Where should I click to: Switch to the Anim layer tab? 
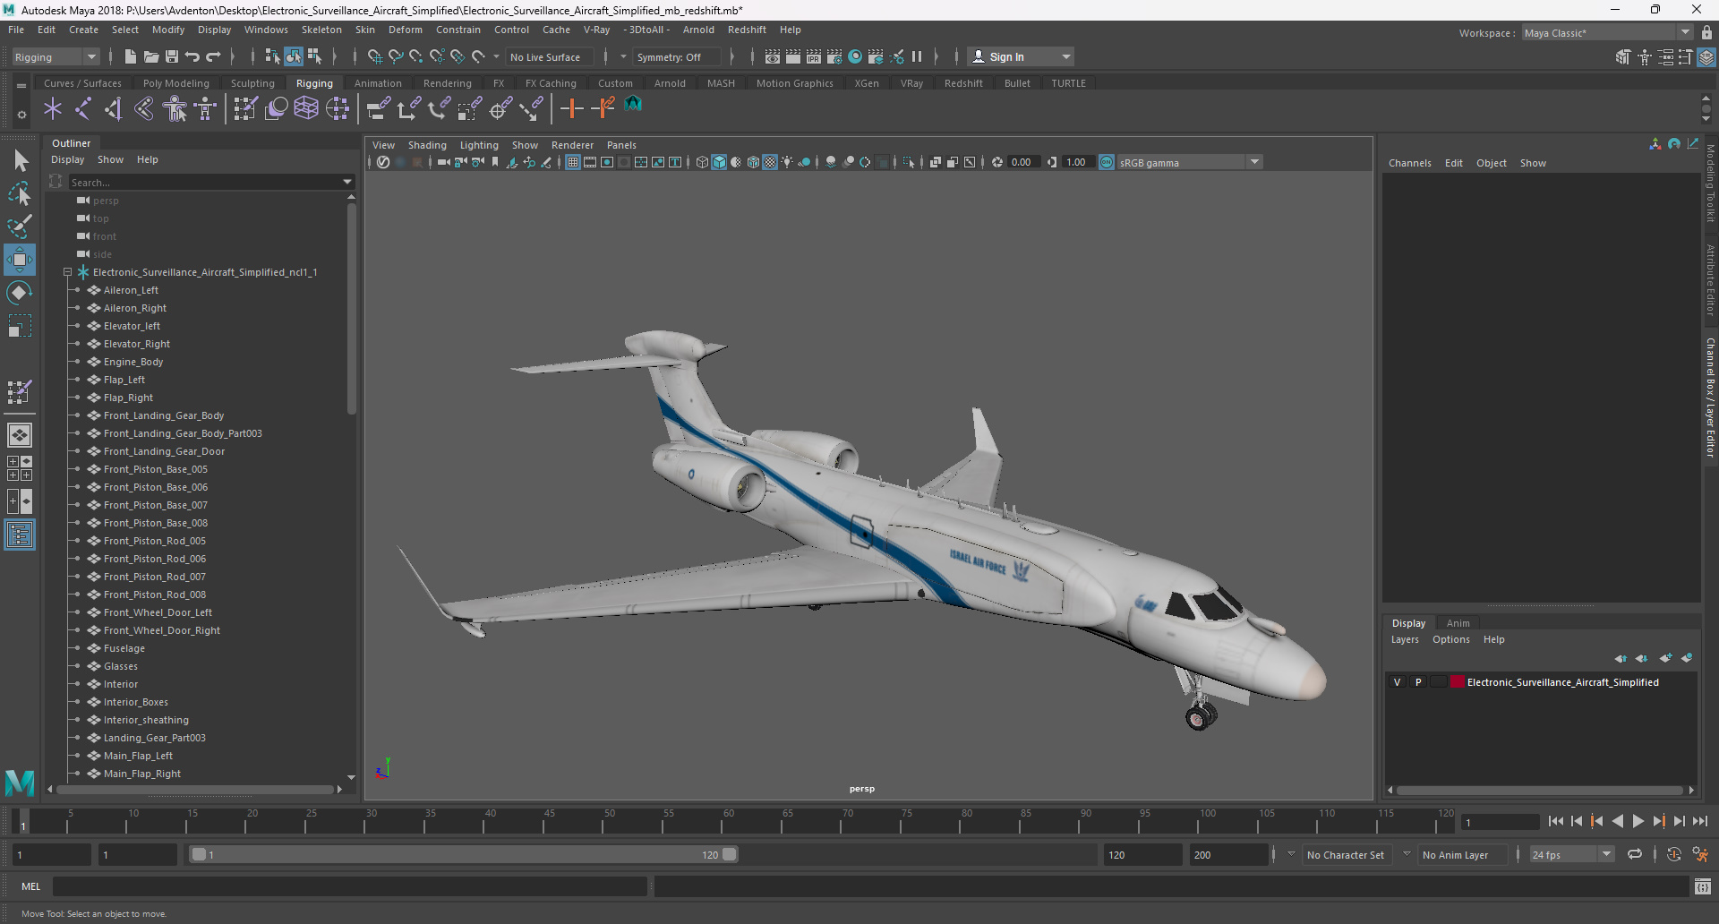(1458, 623)
